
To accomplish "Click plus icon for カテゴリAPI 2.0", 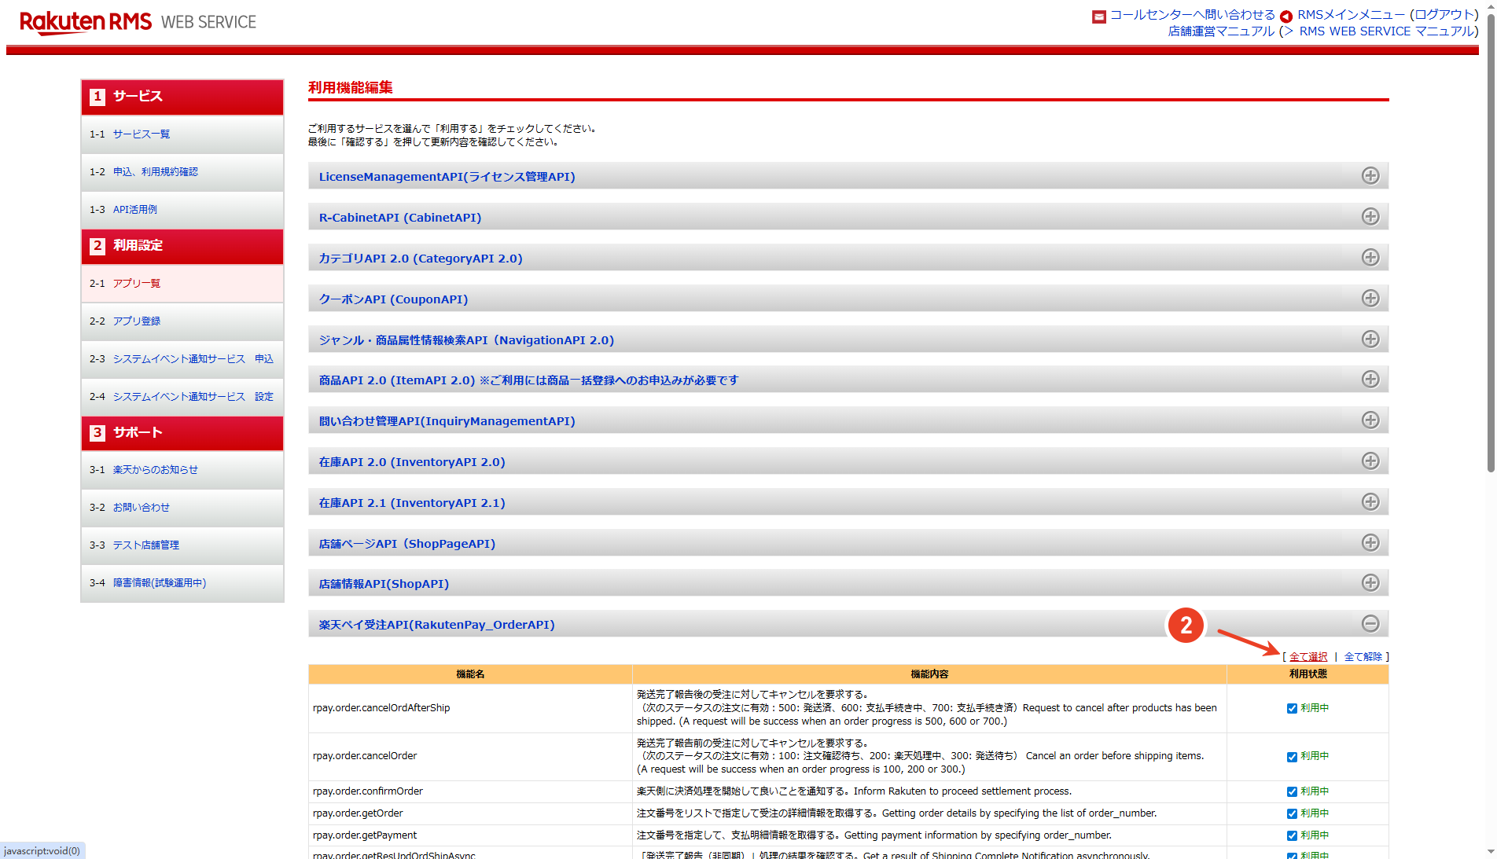I will coord(1370,258).
